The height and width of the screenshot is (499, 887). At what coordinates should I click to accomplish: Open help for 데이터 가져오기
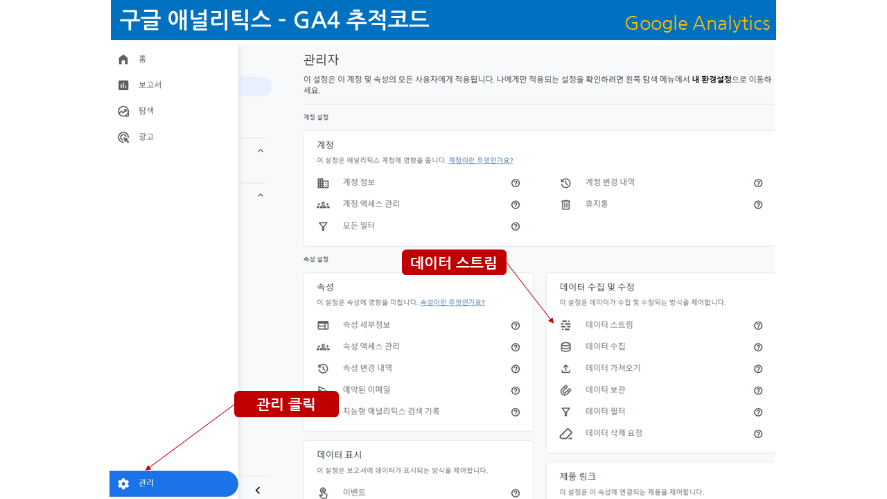(x=758, y=369)
